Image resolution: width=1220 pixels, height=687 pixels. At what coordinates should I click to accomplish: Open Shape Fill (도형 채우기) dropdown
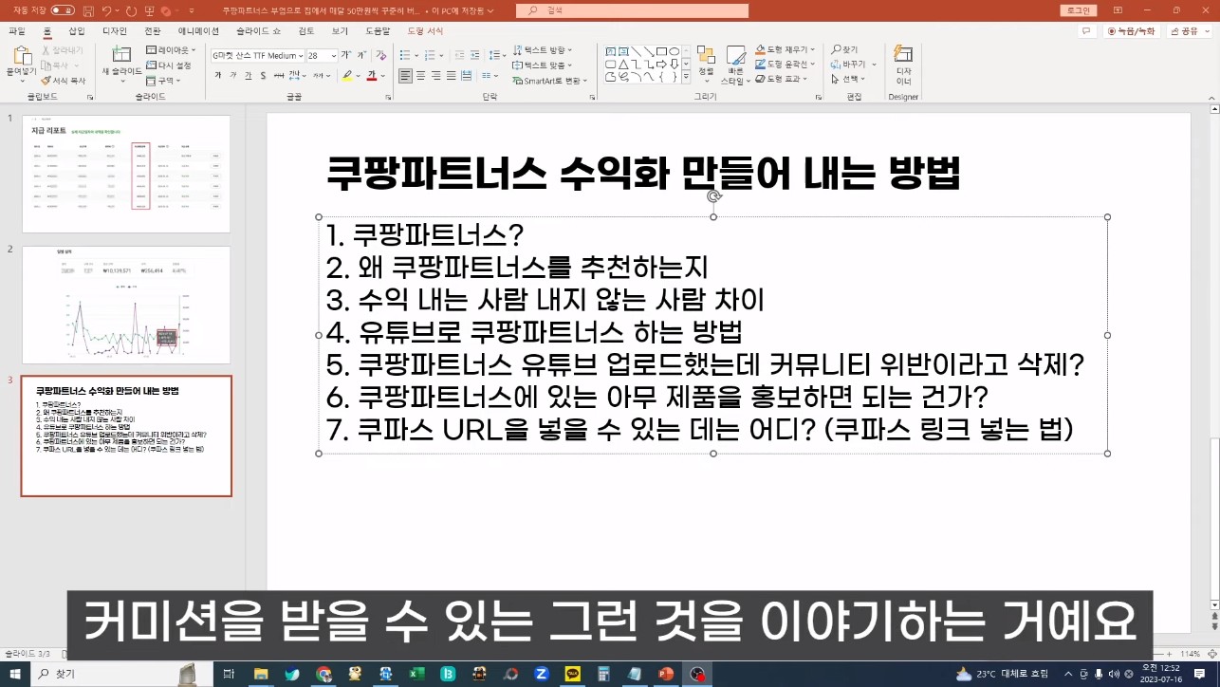[786, 49]
